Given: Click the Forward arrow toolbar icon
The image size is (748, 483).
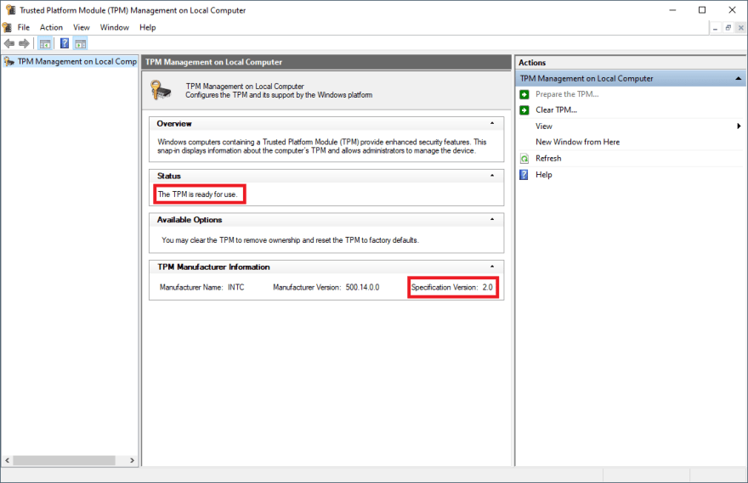Looking at the screenshot, I should pyautogui.click(x=24, y=44).
